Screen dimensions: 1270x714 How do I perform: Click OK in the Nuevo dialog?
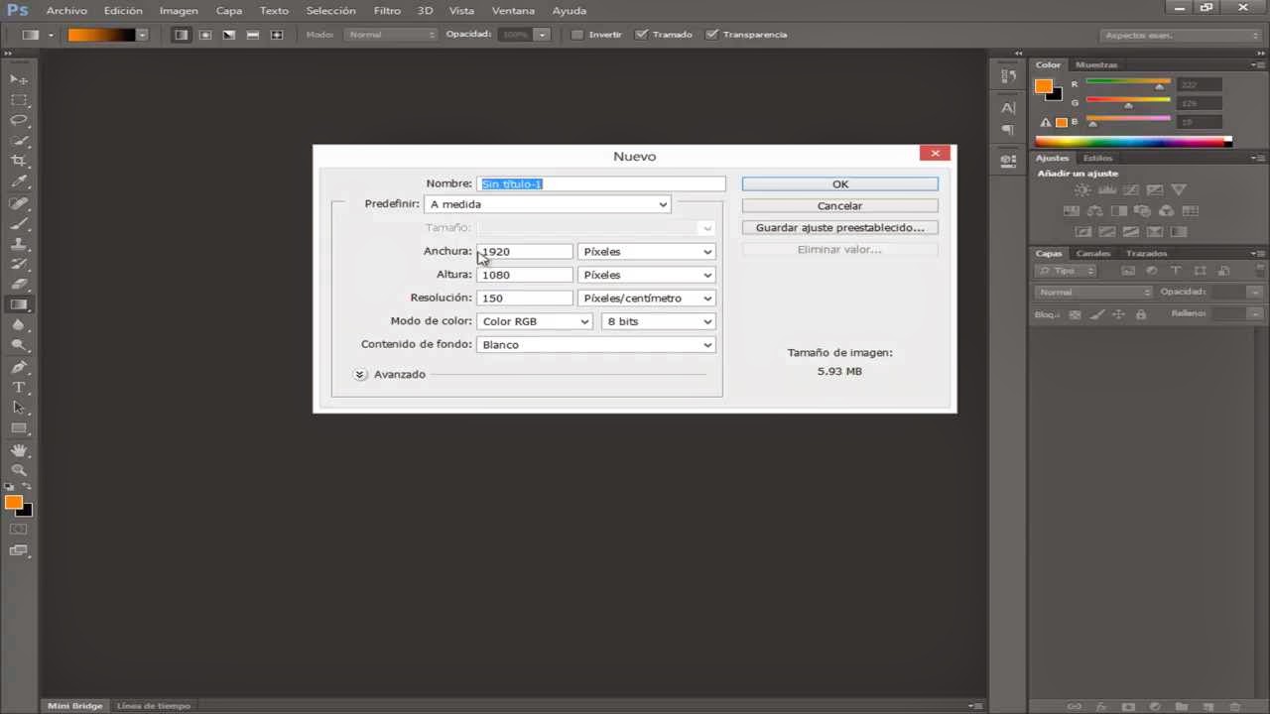(840, 184)
